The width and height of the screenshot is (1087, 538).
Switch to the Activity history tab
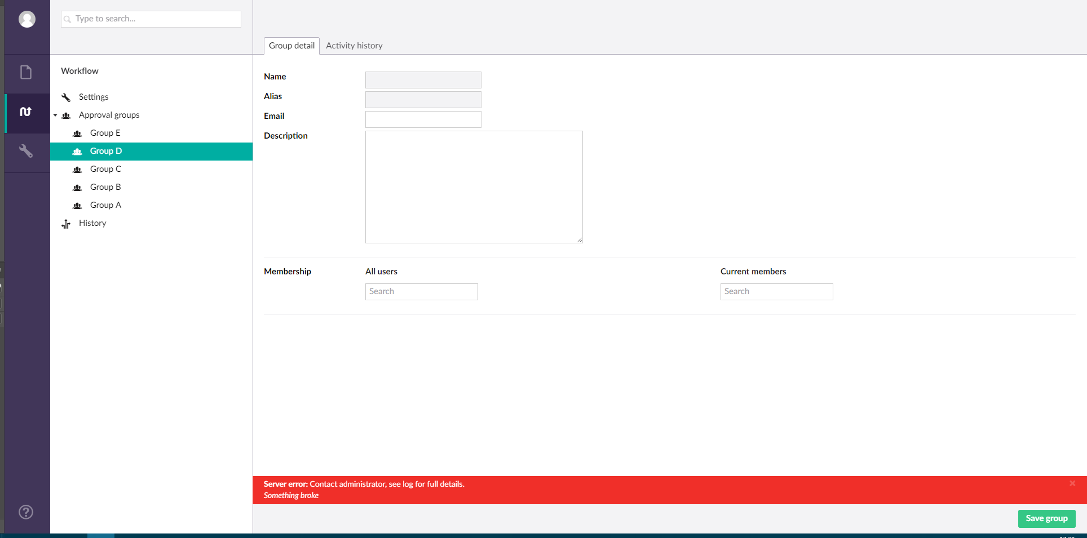coord(354,46)
